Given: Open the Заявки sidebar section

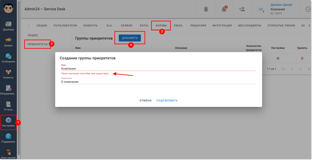Looking at the screenshot, I should 8,42.
